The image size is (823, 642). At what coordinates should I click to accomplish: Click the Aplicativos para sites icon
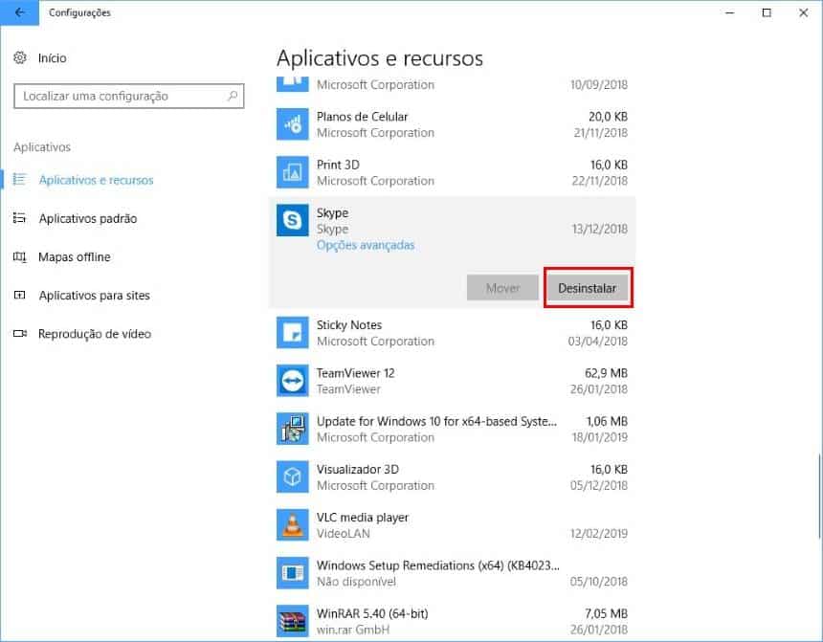19,295
